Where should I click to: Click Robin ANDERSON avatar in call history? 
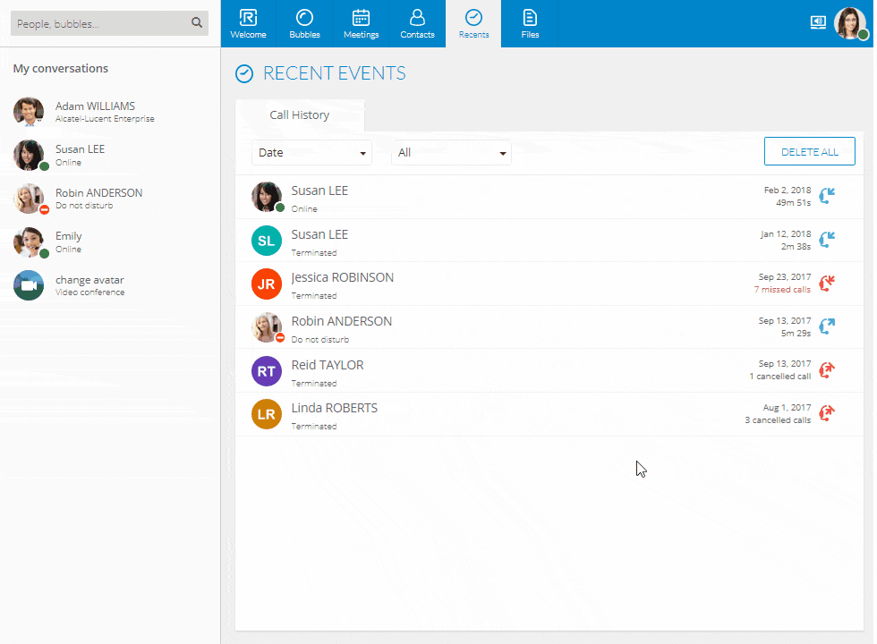click(267, 327)
